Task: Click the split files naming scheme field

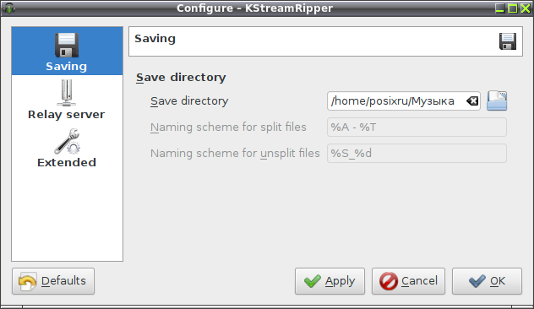Action: tap(417, 127)
